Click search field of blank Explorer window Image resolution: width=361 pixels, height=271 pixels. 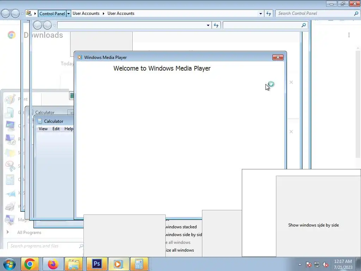[265, 25]
